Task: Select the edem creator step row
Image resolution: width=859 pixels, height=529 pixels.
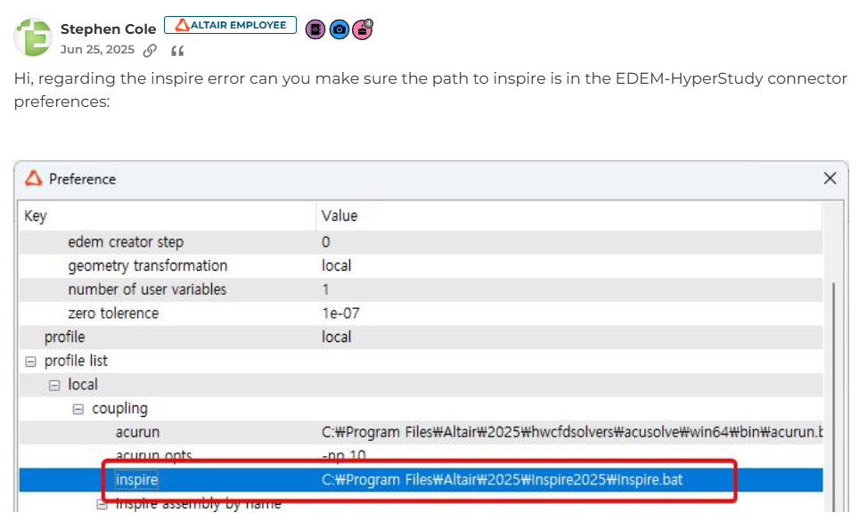Action: [x=421, y=242]
